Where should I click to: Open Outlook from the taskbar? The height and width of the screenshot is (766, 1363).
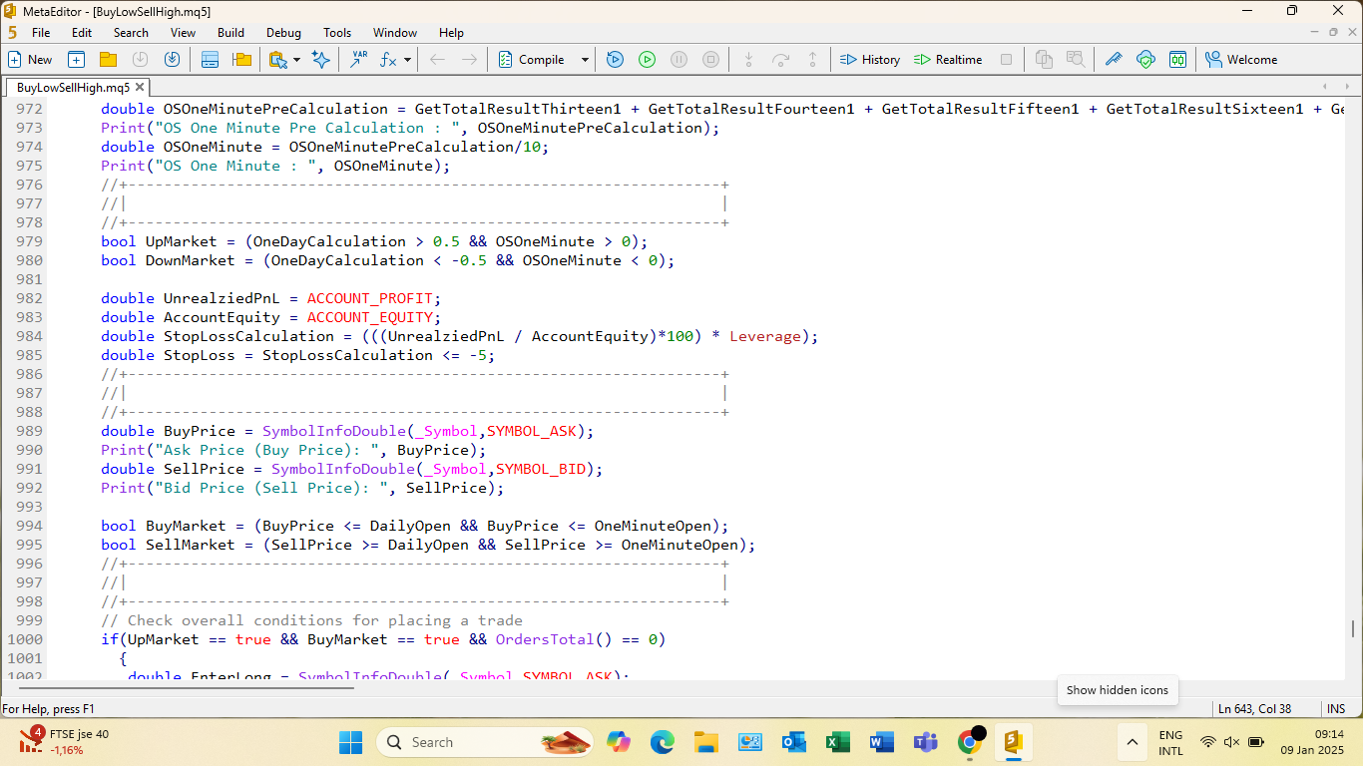pos(794,742)
